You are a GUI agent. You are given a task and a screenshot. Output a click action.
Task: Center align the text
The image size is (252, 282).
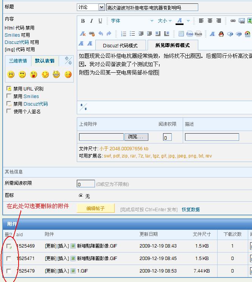point(210,21)
